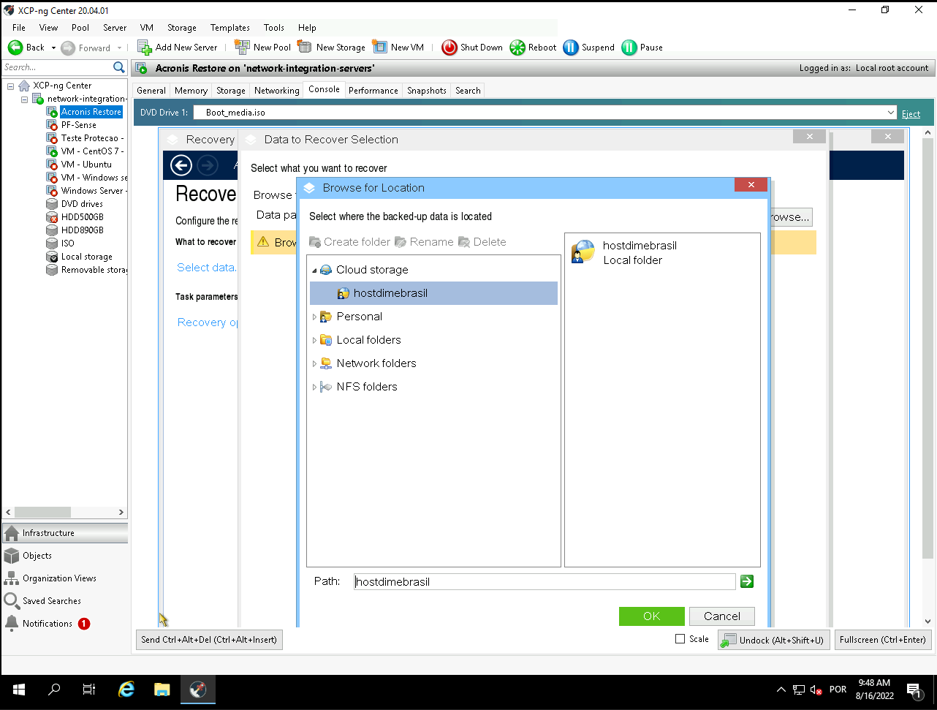Image resolution: width=937 pixels, height=710 pixels.
Task: Select the PF-Sense VM in the tree
Action: (x=78, y=125)
